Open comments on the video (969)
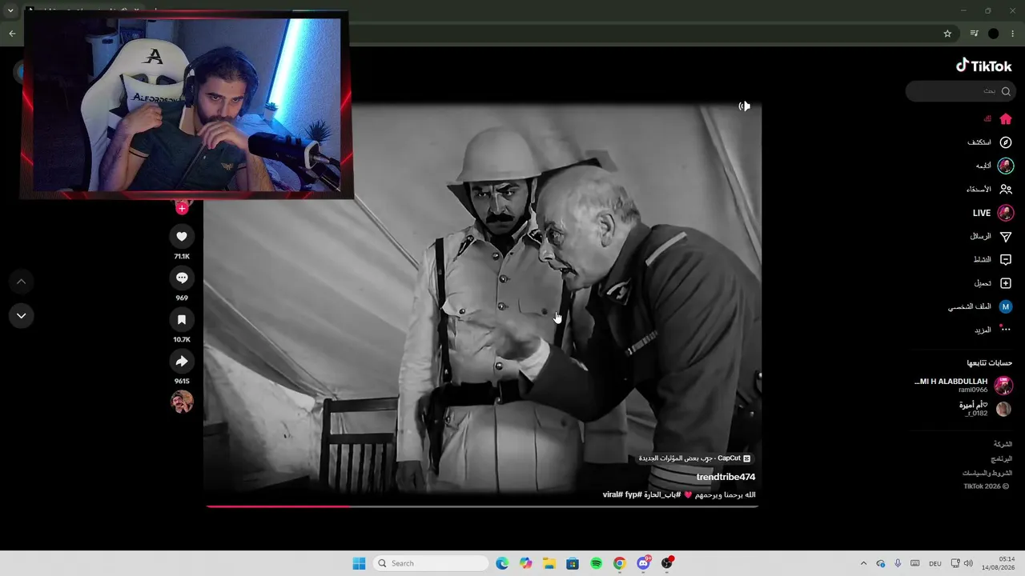 [182, 278]
